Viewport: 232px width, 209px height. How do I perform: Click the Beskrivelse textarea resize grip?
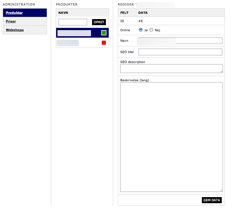(x=221, y=190)
